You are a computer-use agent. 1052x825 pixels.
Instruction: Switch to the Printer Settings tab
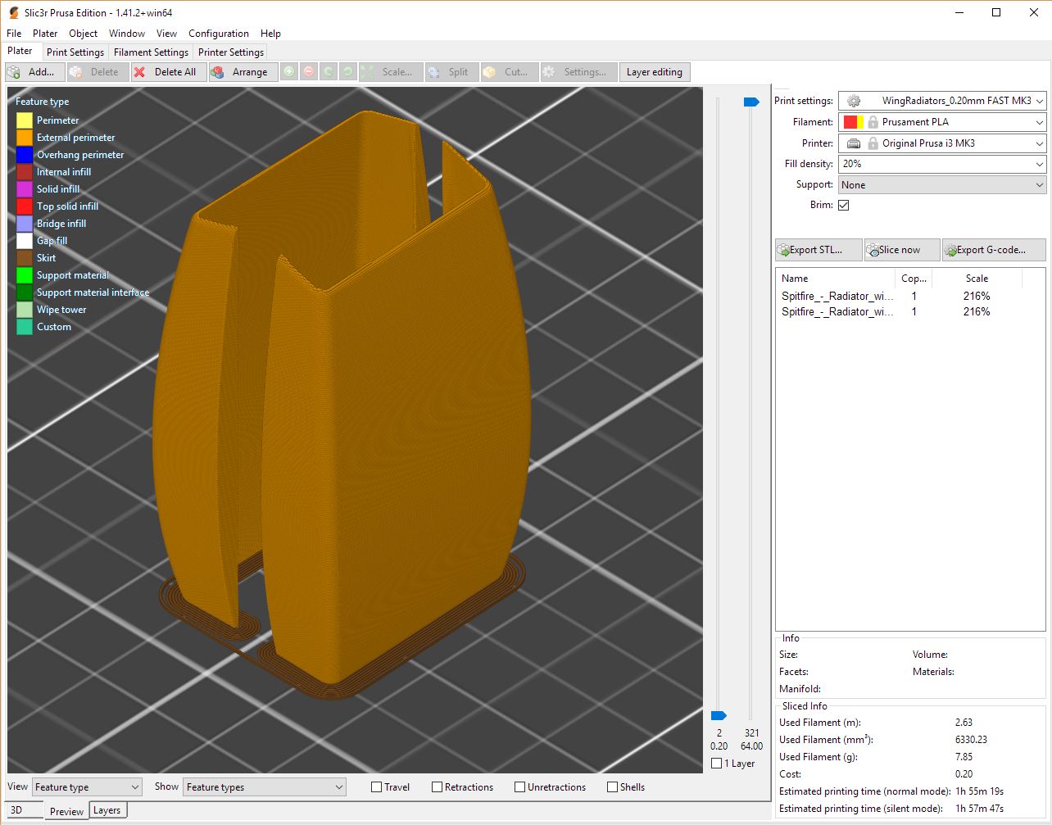point(232,51)
